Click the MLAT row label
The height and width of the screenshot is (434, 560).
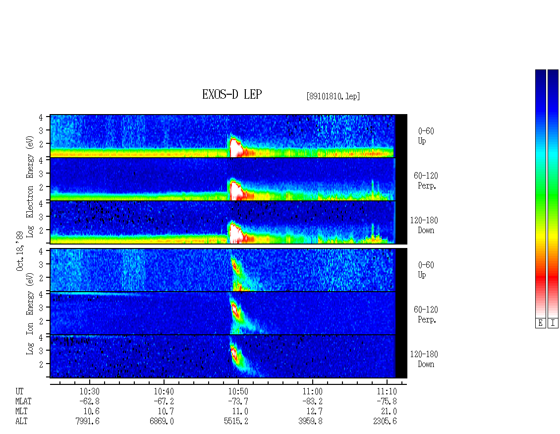click(23, 401)
